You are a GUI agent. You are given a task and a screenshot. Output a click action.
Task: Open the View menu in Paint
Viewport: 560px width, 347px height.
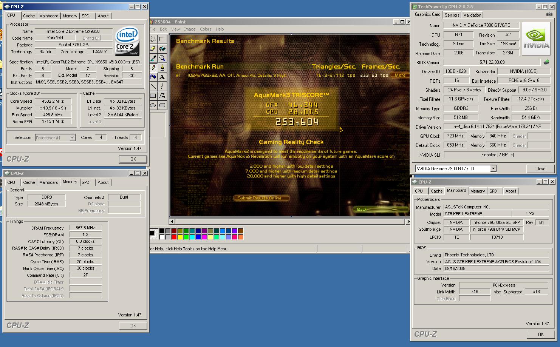(x=175, y=29)
